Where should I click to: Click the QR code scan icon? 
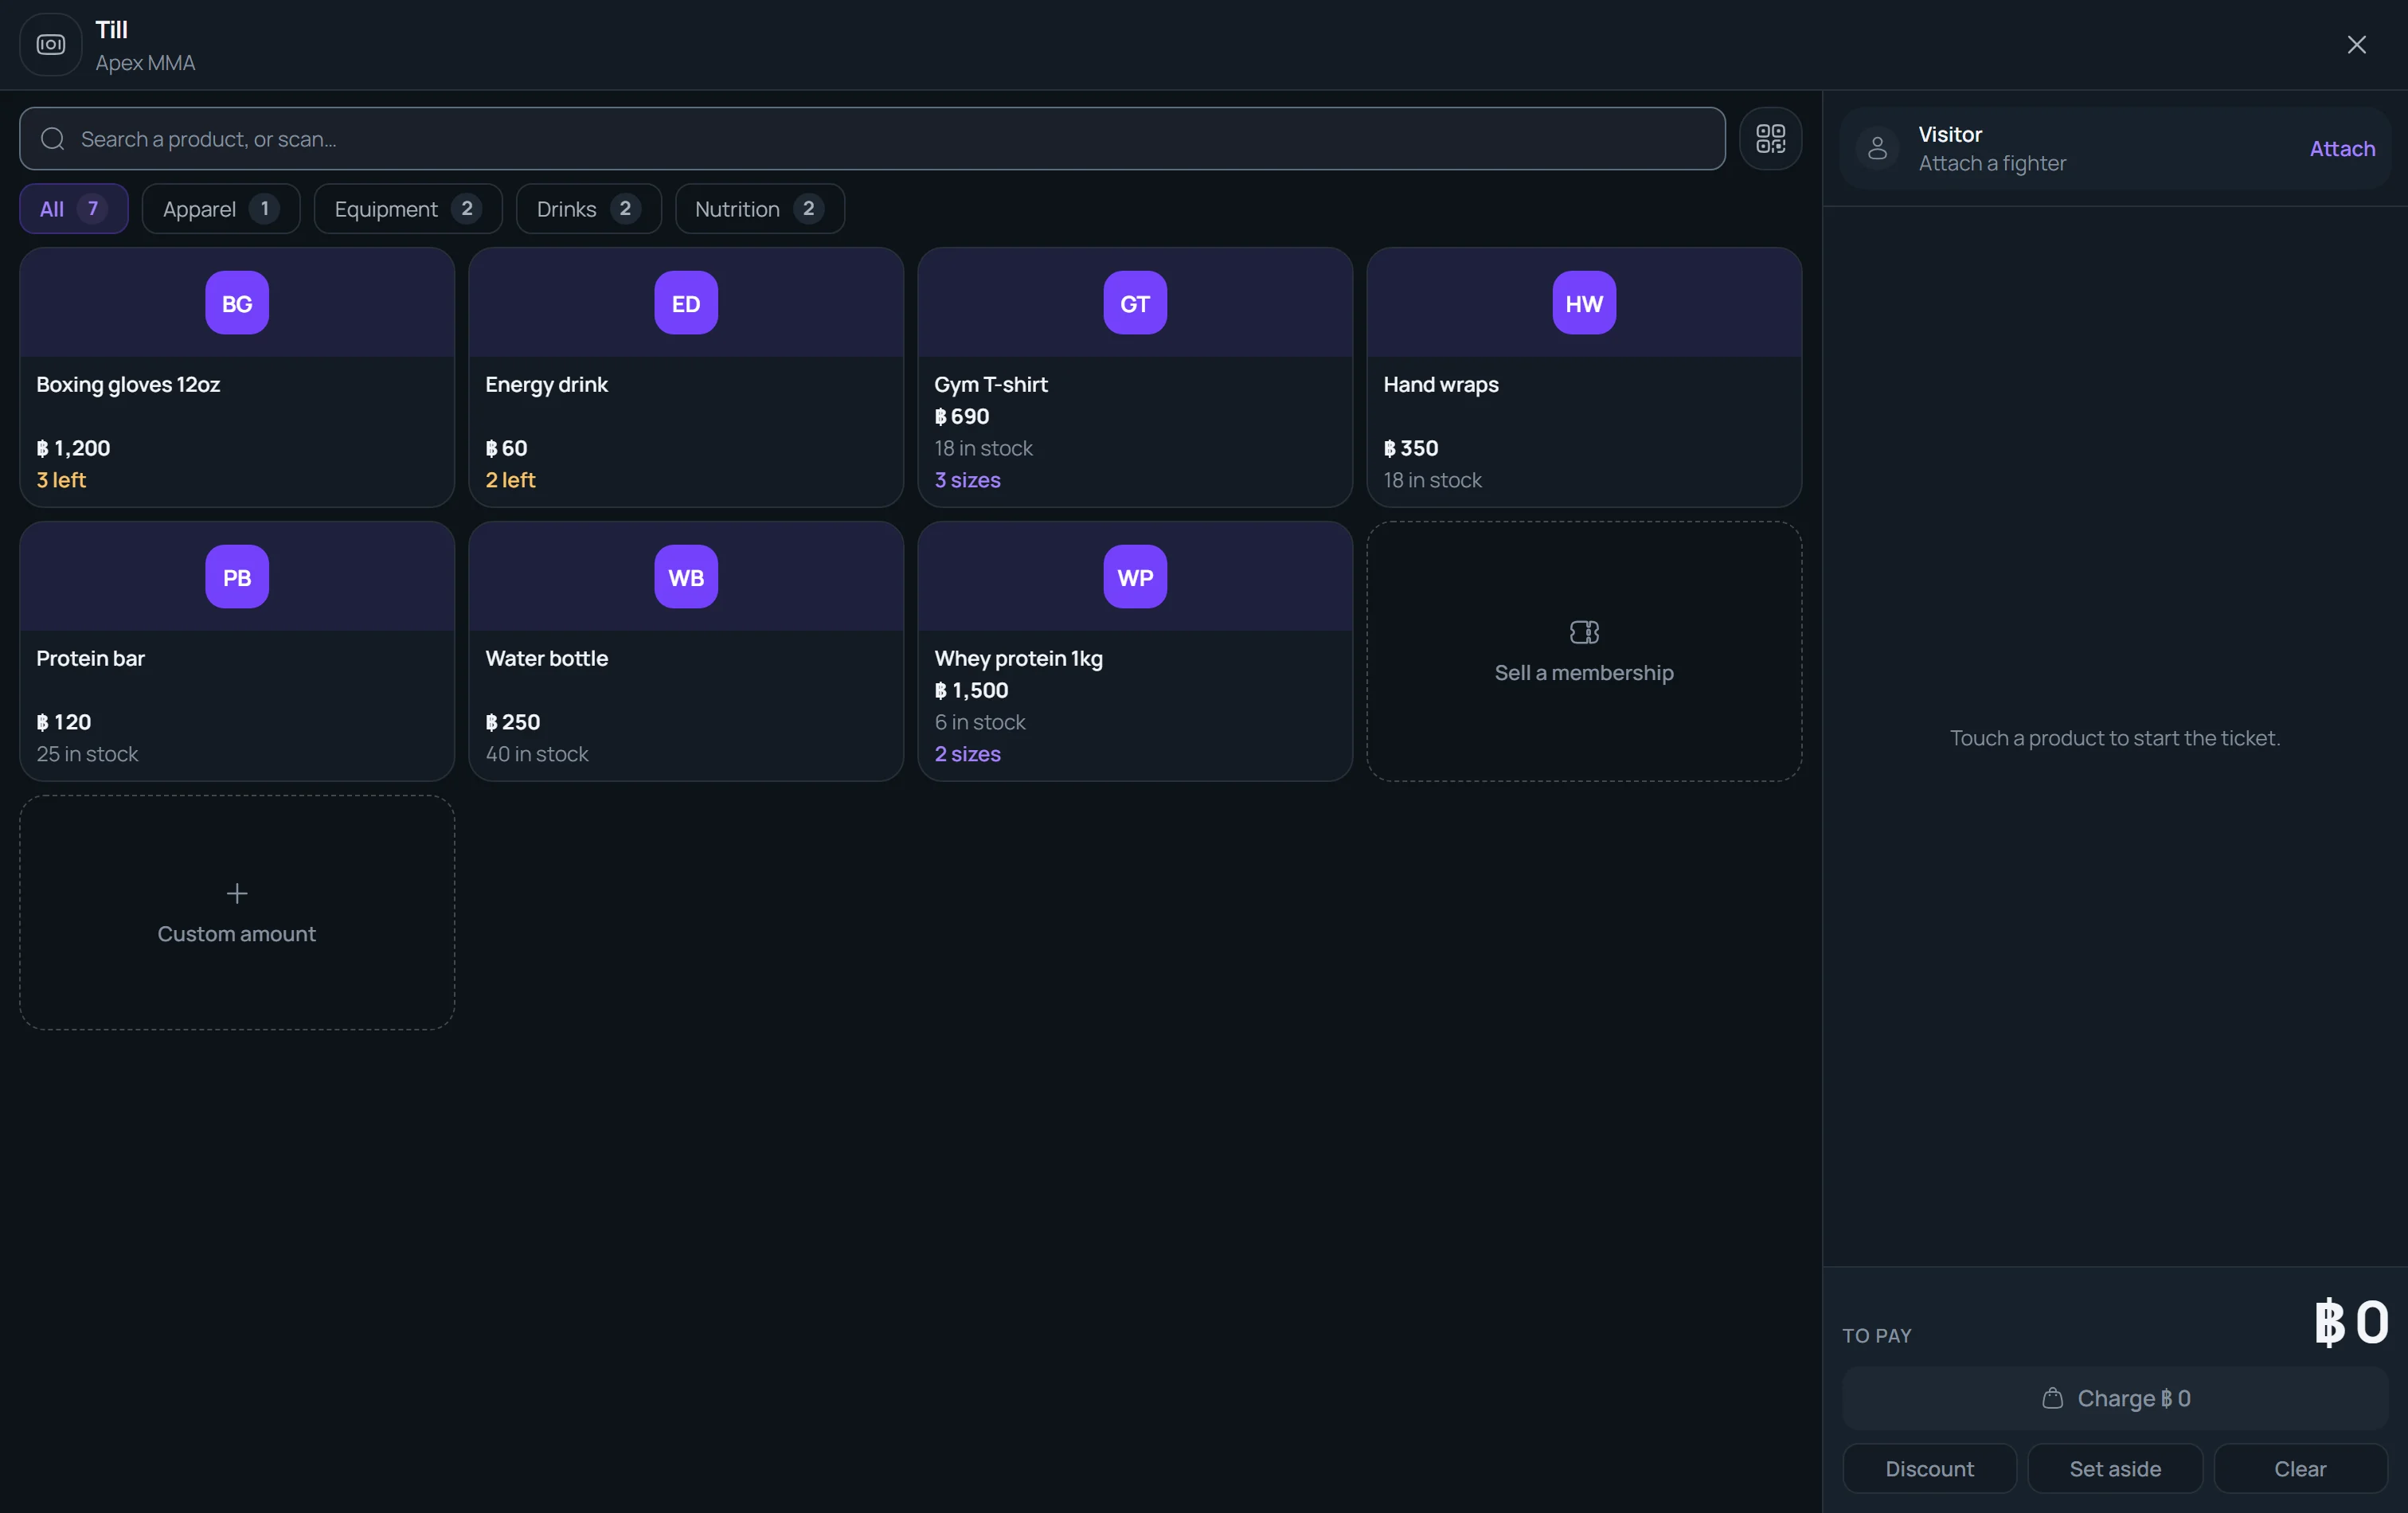pyautogui.click(x=1770, y=139)
